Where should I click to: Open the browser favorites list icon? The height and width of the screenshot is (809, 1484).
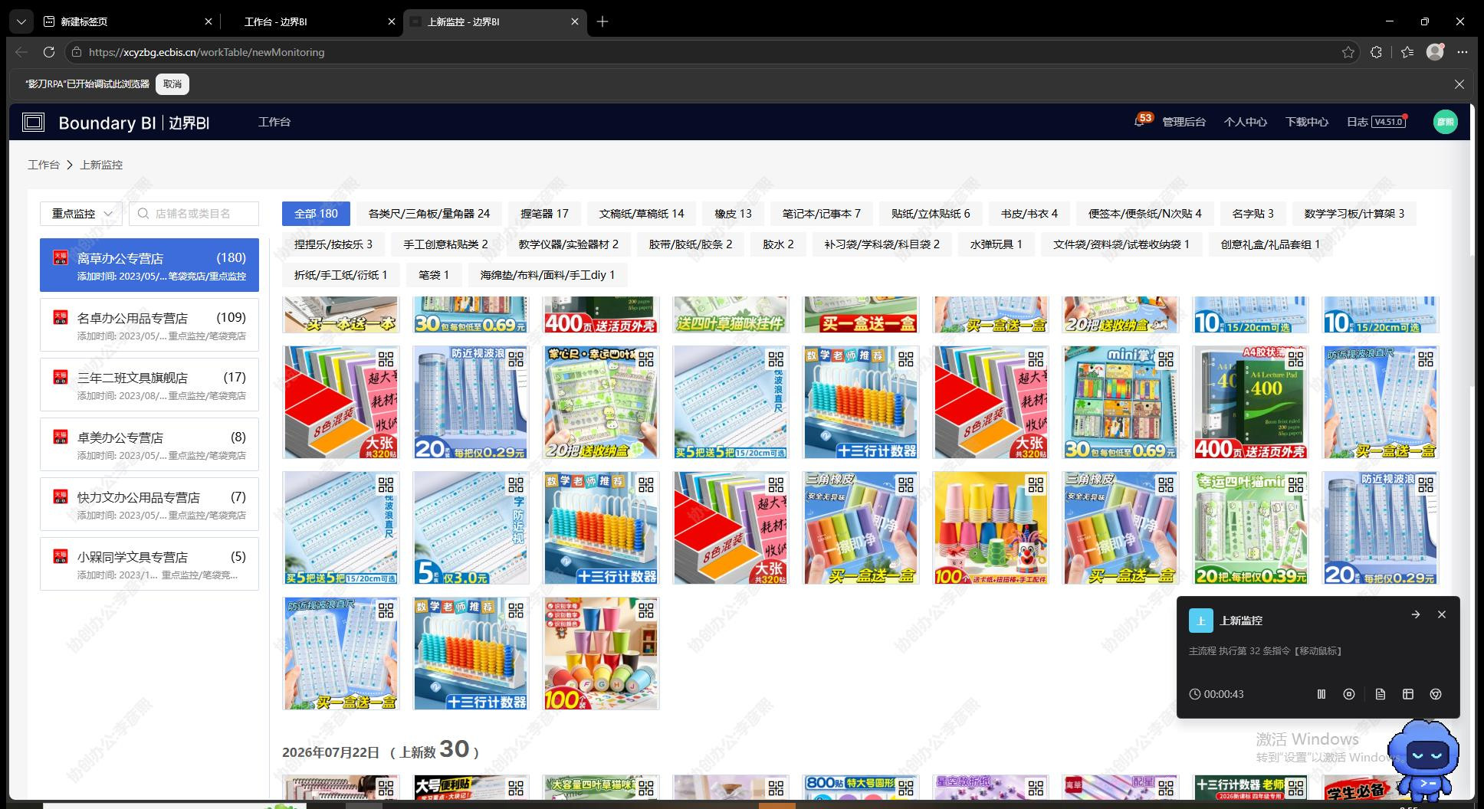pos(1407,52)
